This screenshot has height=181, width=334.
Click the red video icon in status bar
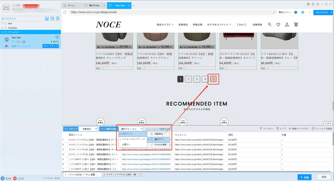coord(15,178)
